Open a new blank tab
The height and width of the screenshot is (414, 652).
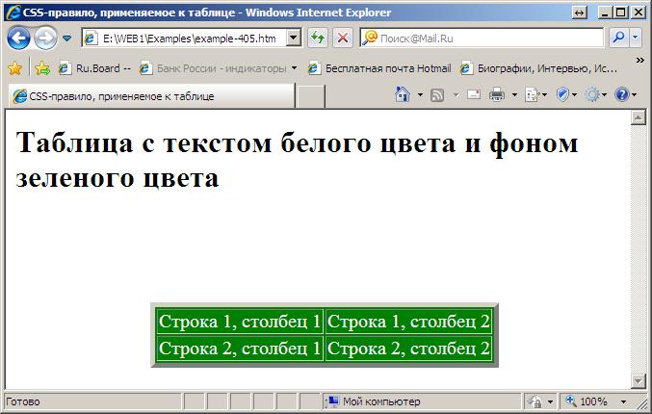point(310,96)
